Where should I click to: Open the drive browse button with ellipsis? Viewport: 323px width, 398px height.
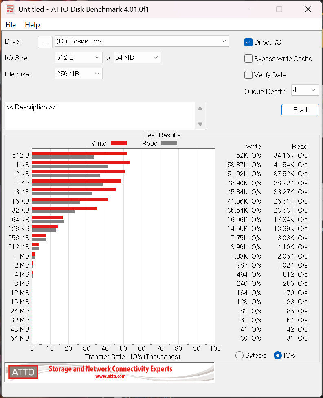click(x=45, y=41)
